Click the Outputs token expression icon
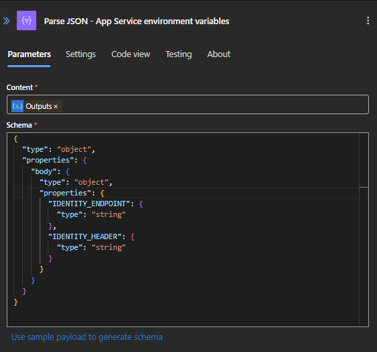Viewport: 377px width, 352px height. click(17, 106)
